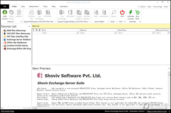This screenshot has width=171, height=113.
Task: Click the Deleted Status filter magnifier icon
Action: click(x=169, y=33)
